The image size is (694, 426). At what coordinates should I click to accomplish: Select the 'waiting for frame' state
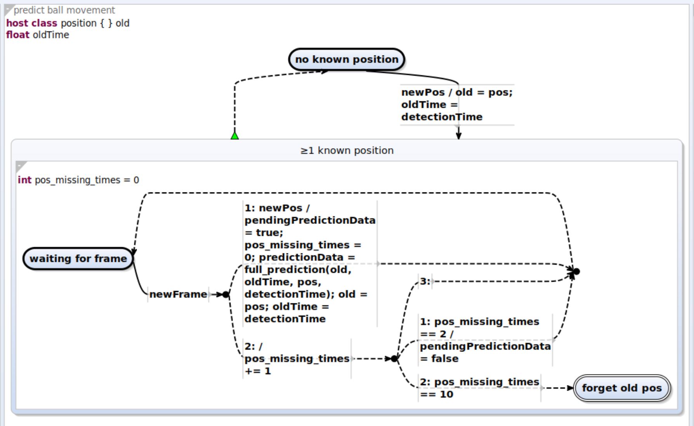78,259
